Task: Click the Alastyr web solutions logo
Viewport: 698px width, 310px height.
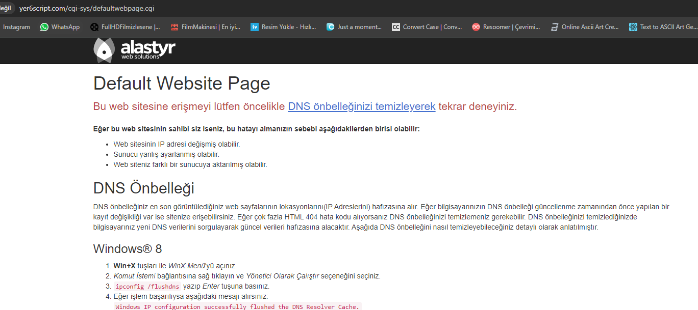Action: click(134, 50)
